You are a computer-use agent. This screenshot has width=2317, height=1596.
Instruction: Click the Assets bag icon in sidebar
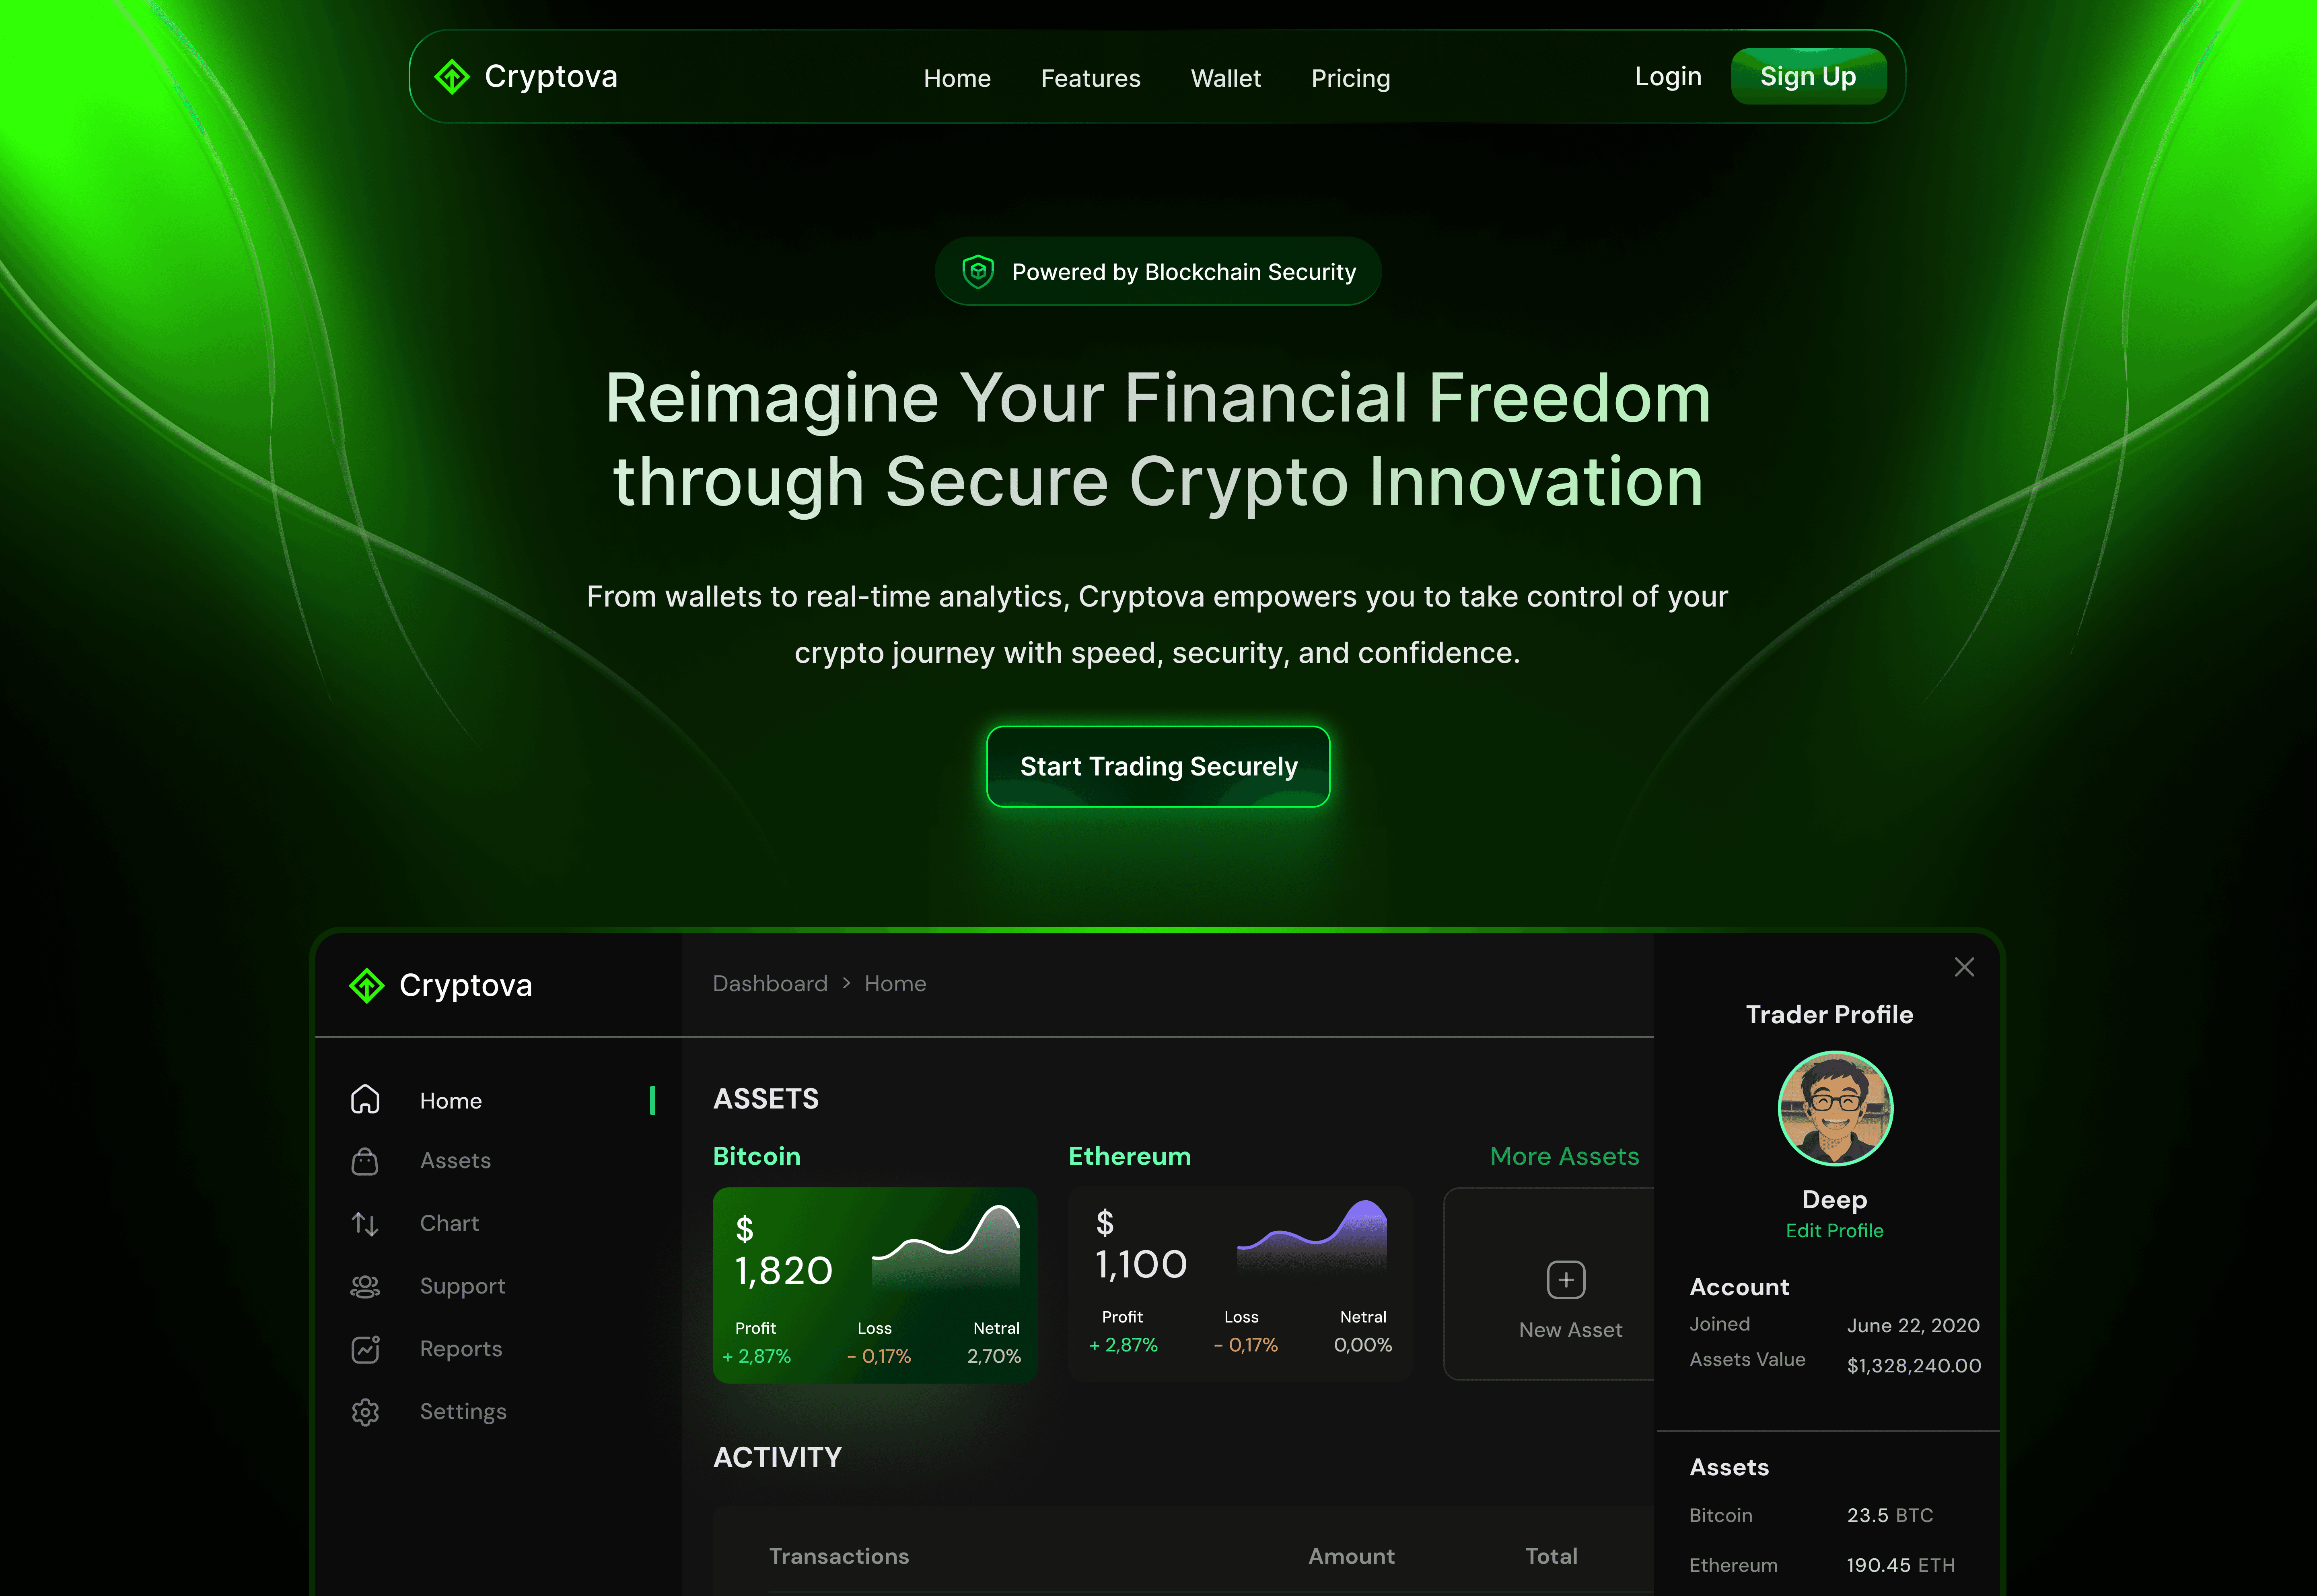click(x=365, y=1161)
